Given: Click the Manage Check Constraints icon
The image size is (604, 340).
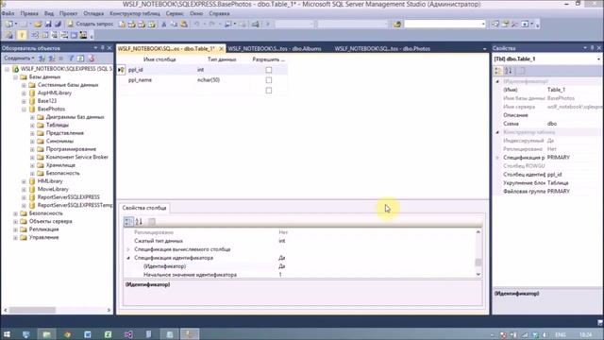Looking at the screenshot, I should tap(74, 36).
